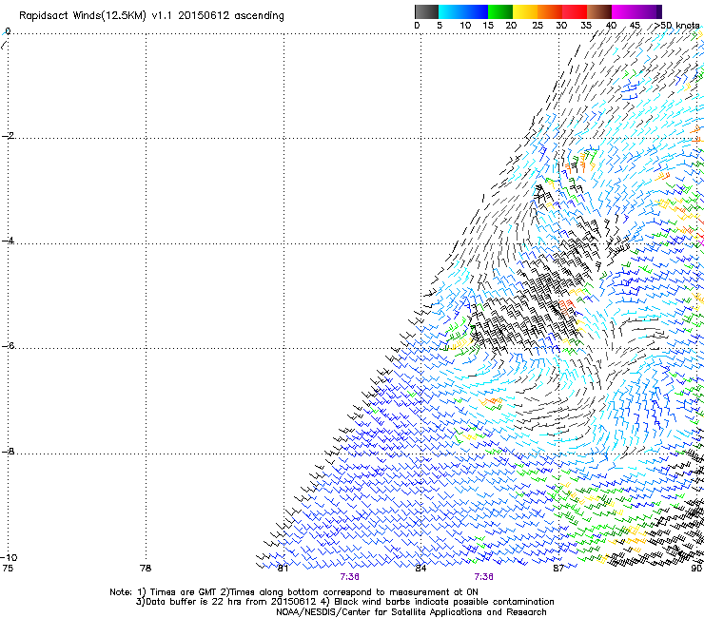Click the 7:38 time label between 81 and 84
This screenshot has width=704, height=618.
[x=349, y=577]
